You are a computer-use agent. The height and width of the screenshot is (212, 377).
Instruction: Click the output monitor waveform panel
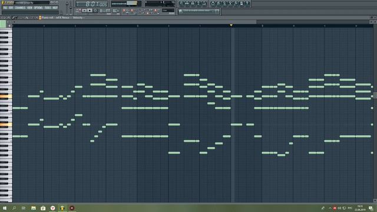click(x=126, y=4)
